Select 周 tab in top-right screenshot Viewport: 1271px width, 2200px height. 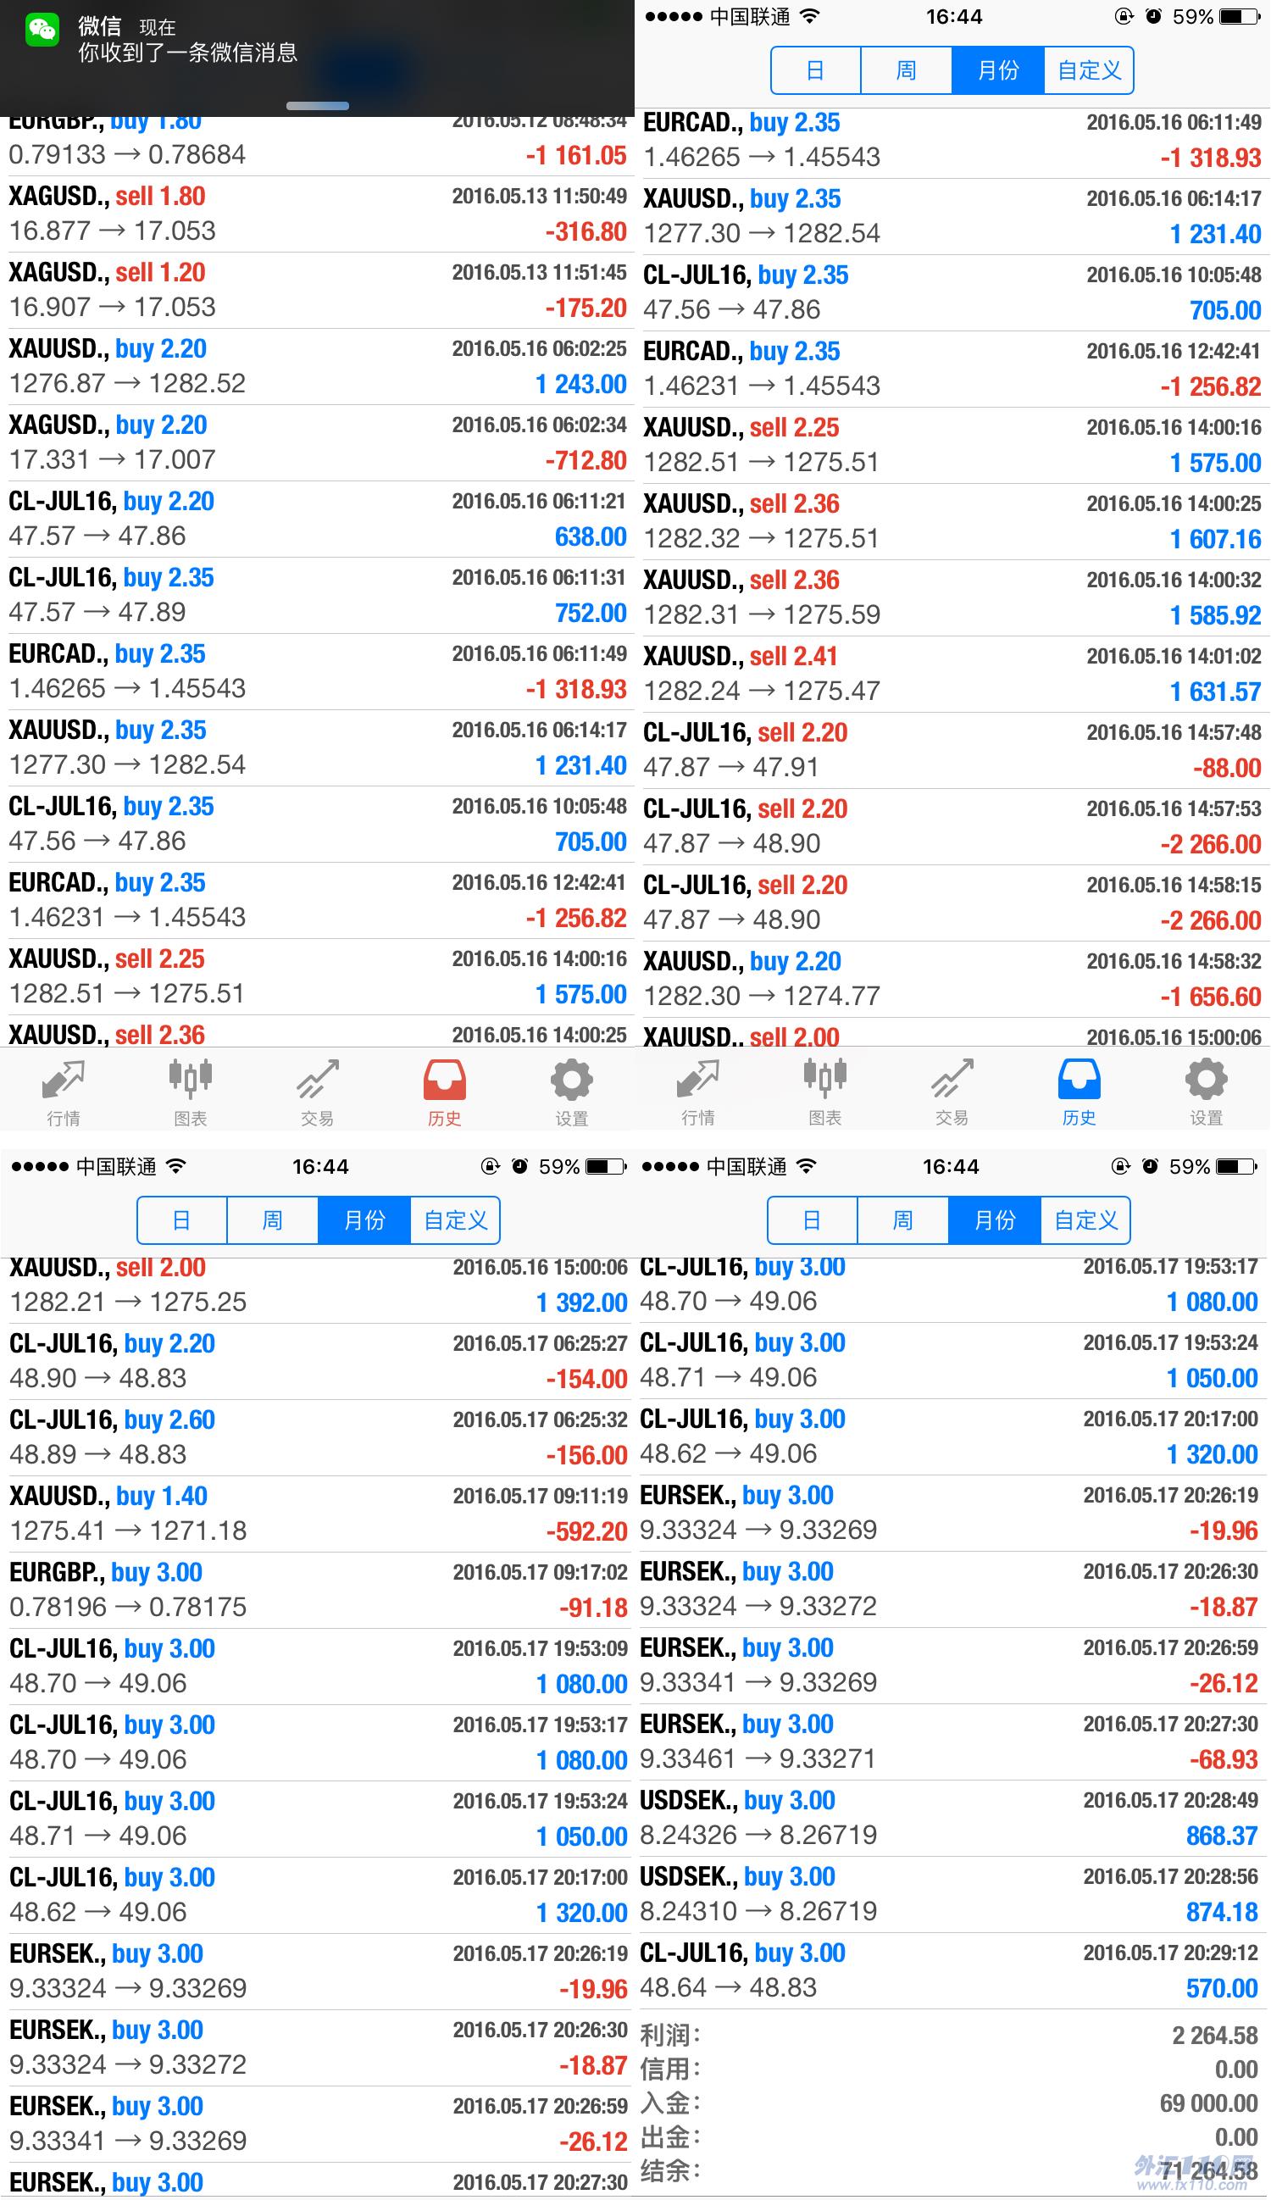point(906,69)
